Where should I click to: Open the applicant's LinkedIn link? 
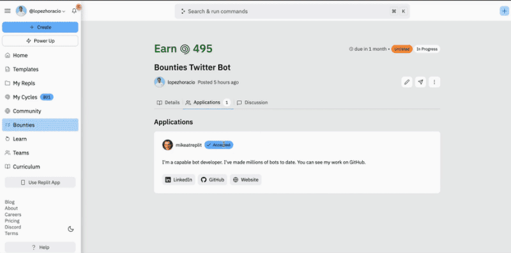pos(179,180)
